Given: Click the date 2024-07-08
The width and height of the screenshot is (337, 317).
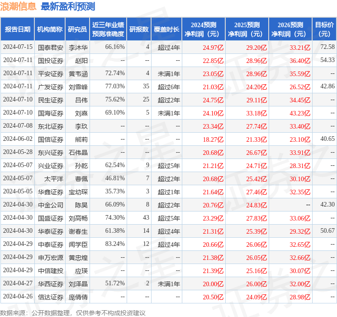Looking at the screenshot, I should (x=18, y=126).
